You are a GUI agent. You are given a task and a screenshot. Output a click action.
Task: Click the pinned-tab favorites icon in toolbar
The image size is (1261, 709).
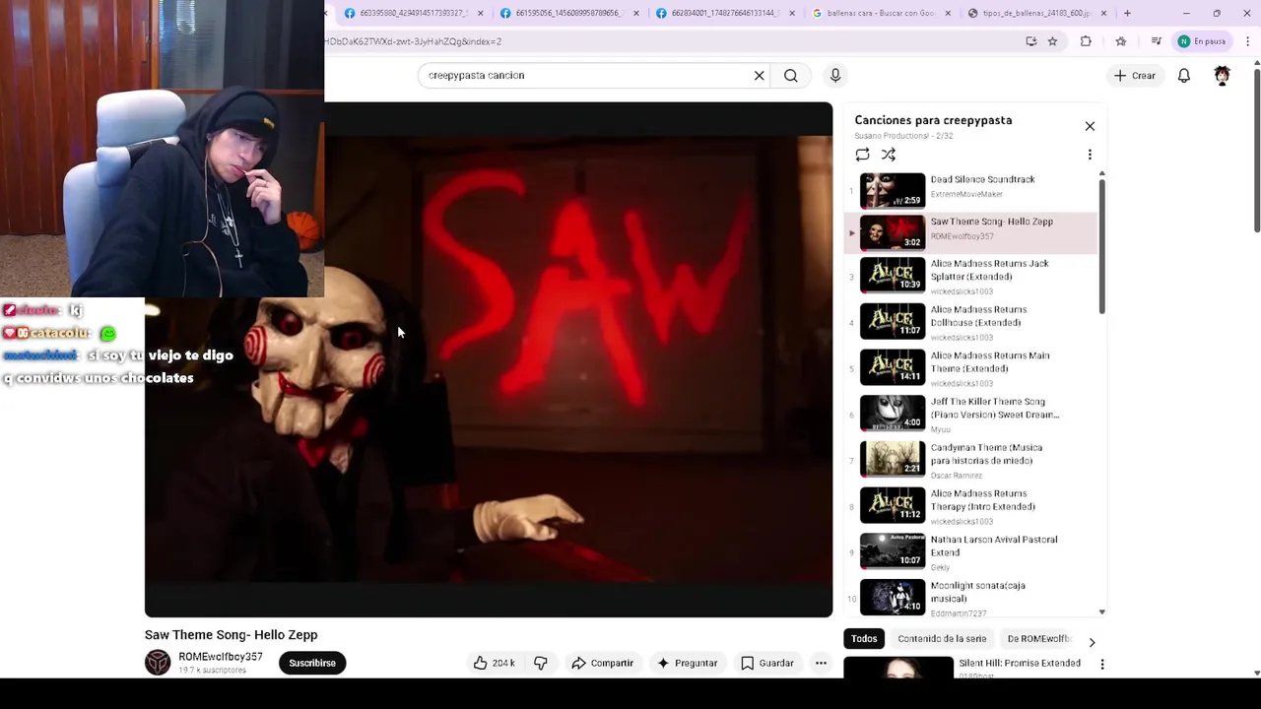1120,41
